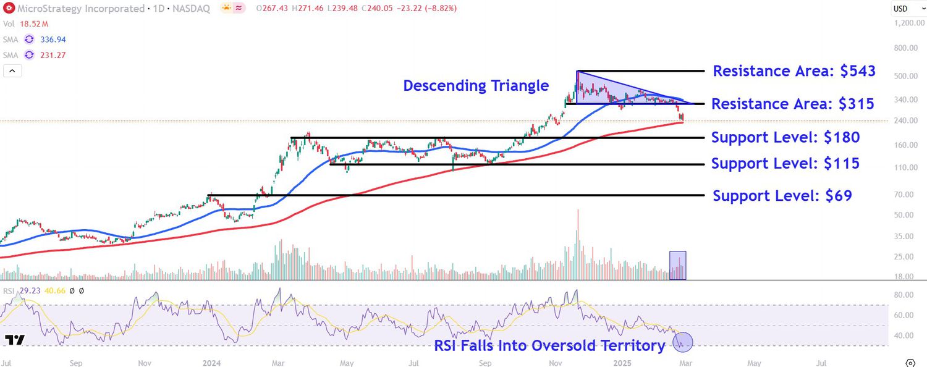Select 'Support Level: $69' label
927x367 pixels.
[x=782, y=196]
